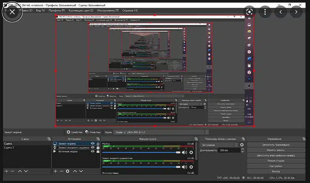Mute the Захват входного аудиопотока channel

pos(184,167)
